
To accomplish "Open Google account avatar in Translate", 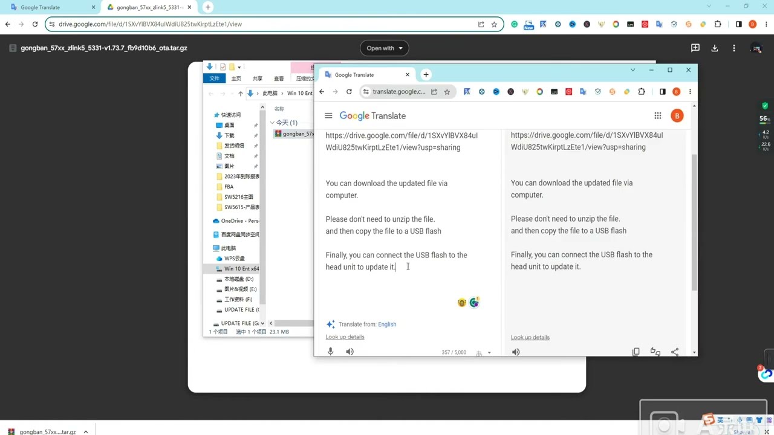I will 677,115.
